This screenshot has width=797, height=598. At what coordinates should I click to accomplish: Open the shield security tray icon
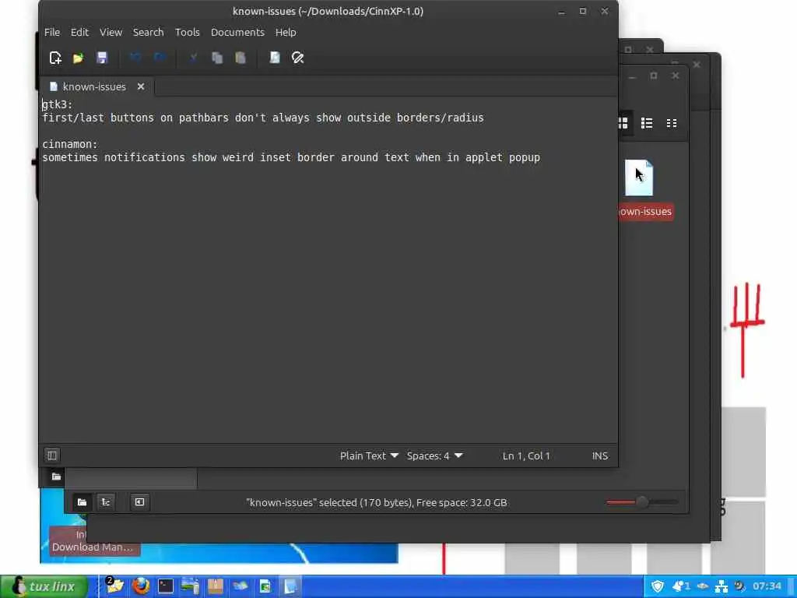tap(657, 586)
